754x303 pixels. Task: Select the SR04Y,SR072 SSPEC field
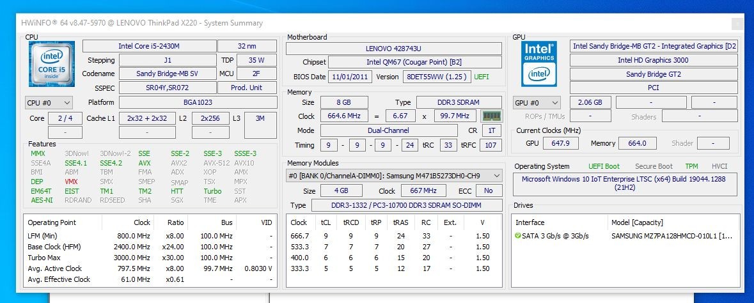click(168, 88)
